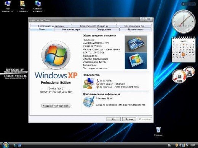The height and width of the screenshot is (148, 198).
Task: Click the Service Pack 3 text
Action: click(56, 88)
